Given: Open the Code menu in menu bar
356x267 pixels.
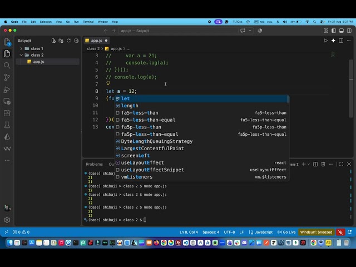Looking at the screenshot, I should [x=14, y=22].
